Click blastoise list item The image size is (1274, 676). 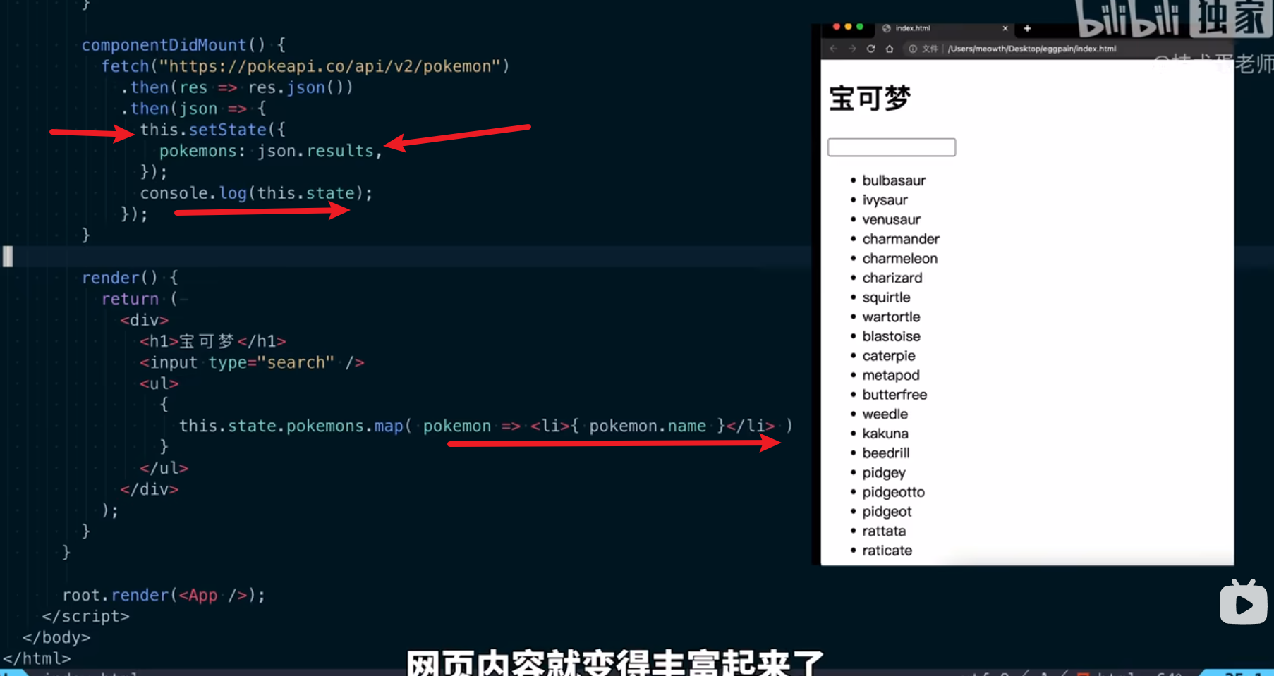click(x=891, y=336)
